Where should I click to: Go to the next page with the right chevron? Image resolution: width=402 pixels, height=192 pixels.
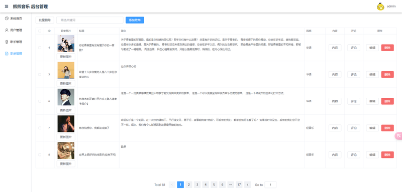pyautogui.click(x=247, y=184)
